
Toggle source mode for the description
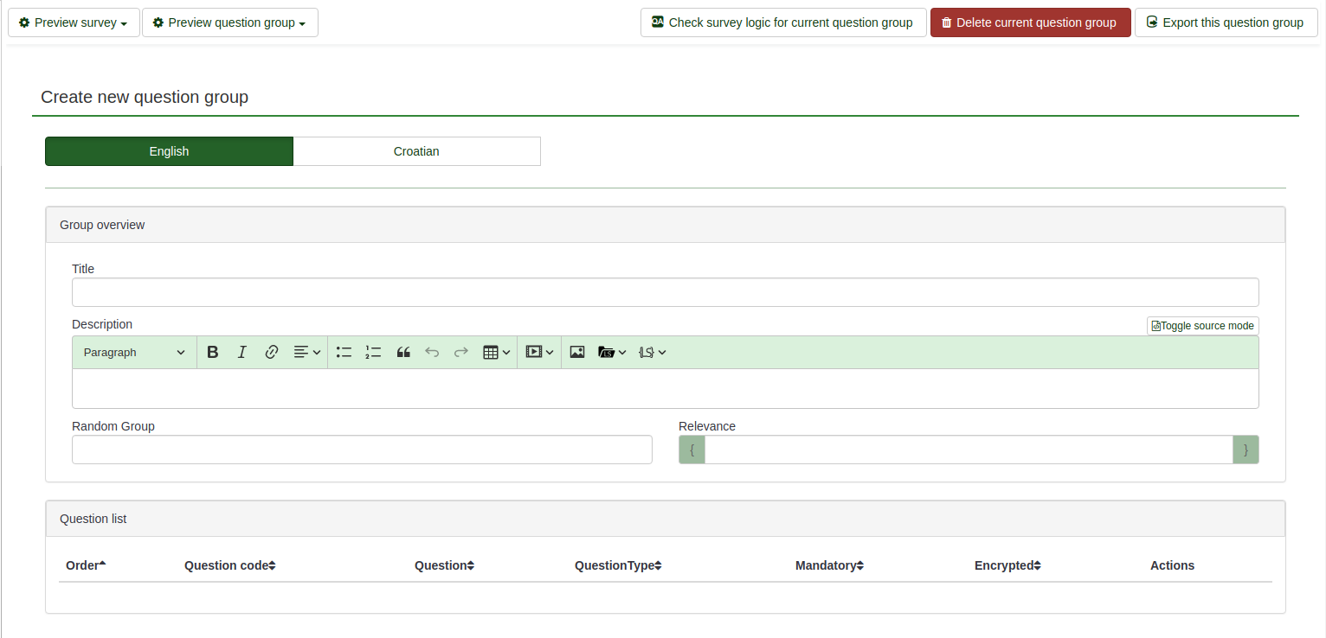pos(1202,326)
